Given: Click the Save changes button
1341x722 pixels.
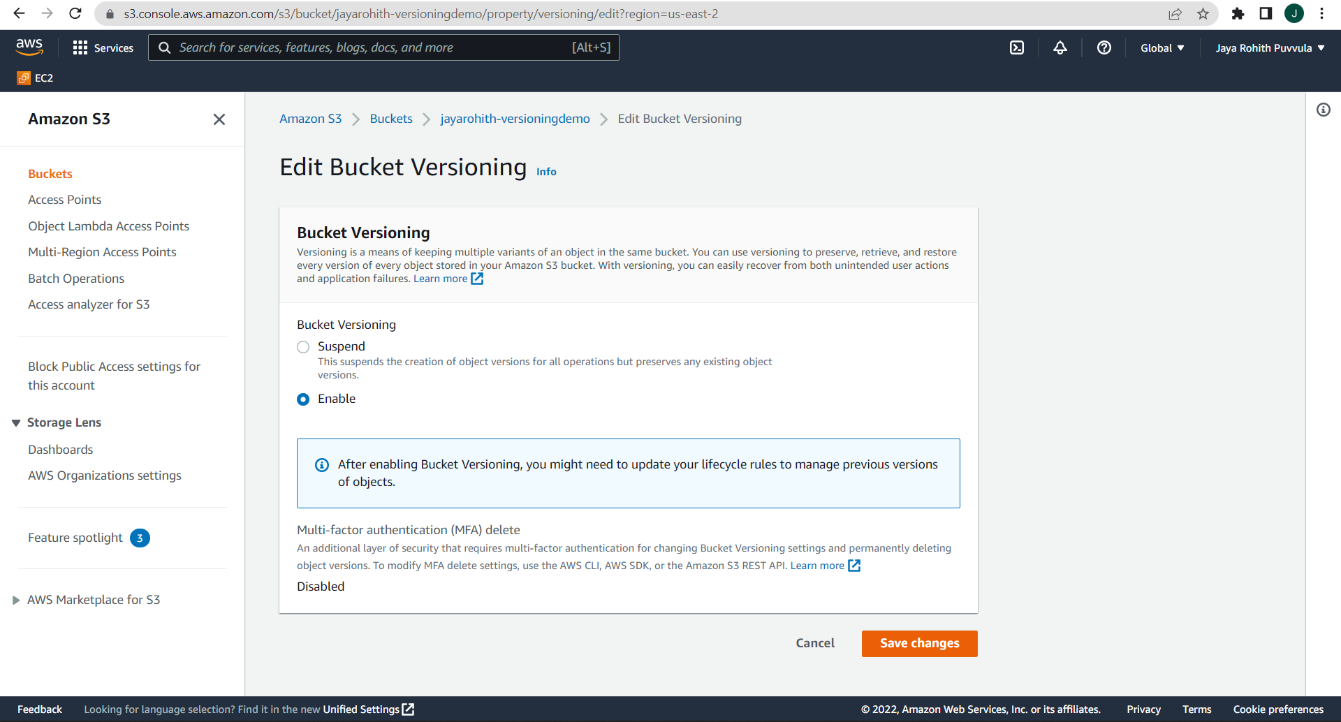Looking at the screenshot, I should 919,643.
